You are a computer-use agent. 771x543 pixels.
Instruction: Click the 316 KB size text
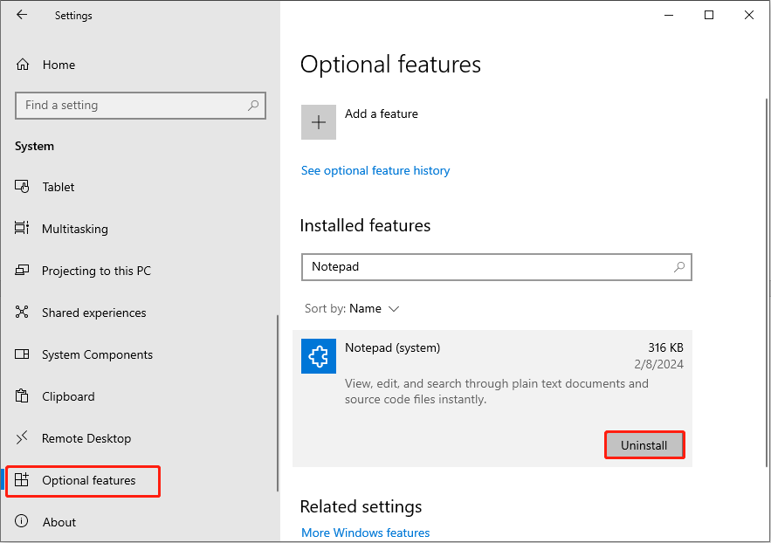pos(665,348)
